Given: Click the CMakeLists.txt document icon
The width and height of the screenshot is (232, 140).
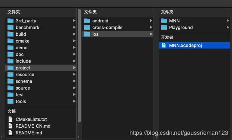Looking at the screenshot, I should tap(10, 119).
